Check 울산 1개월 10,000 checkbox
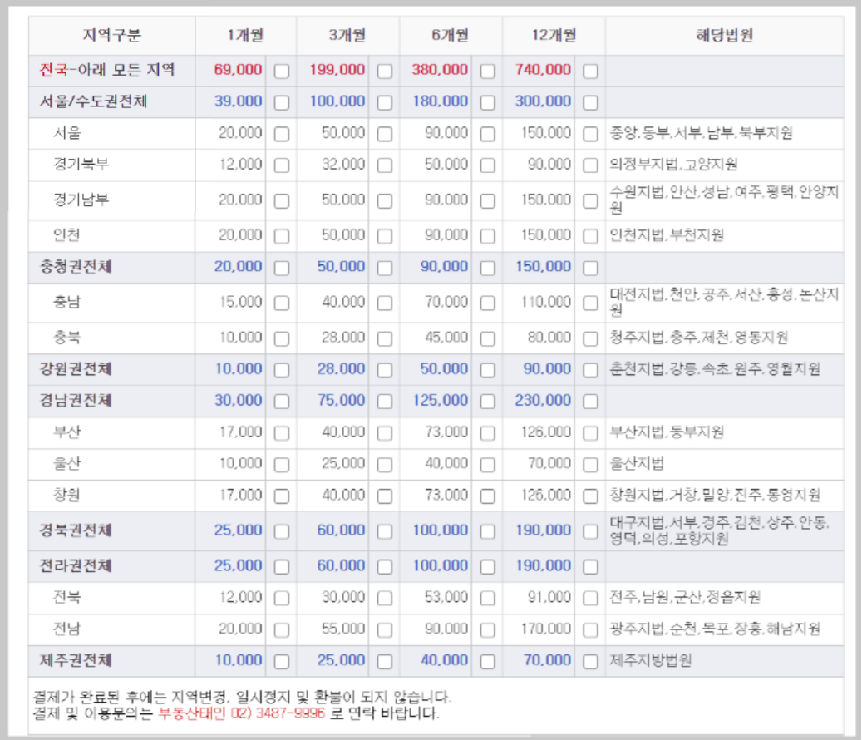862x740 pixels. (282, 465)
